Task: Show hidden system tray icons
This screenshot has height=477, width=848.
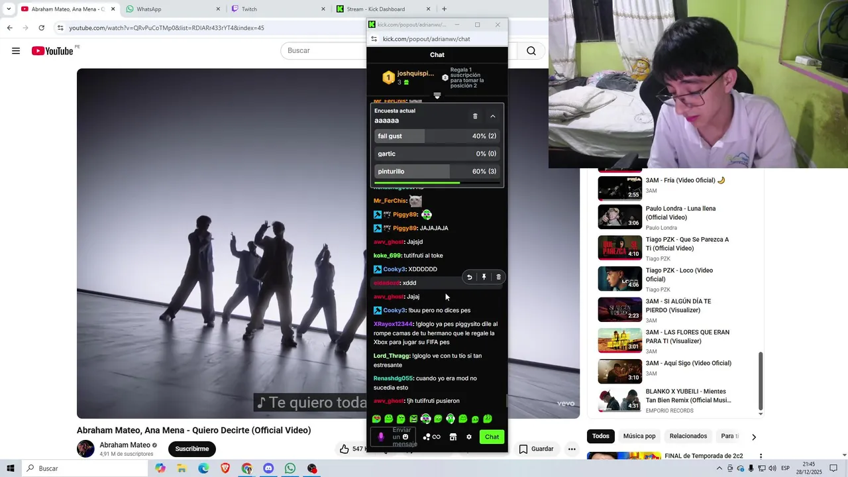Action: click(x=719, y=468)
